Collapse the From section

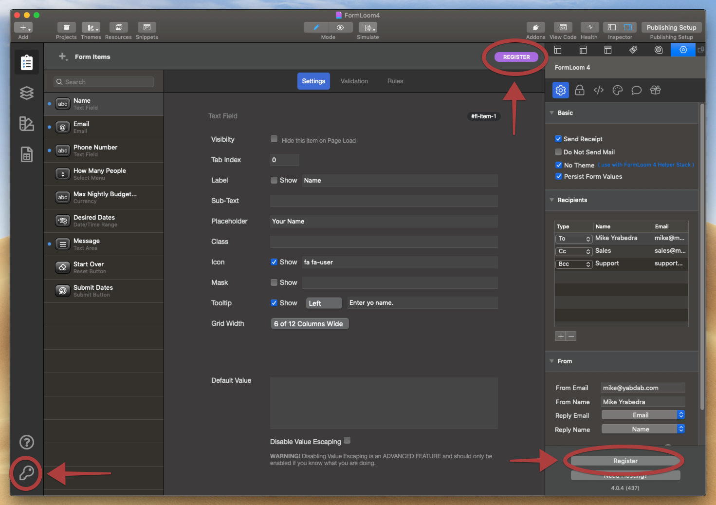click(552, 361)
